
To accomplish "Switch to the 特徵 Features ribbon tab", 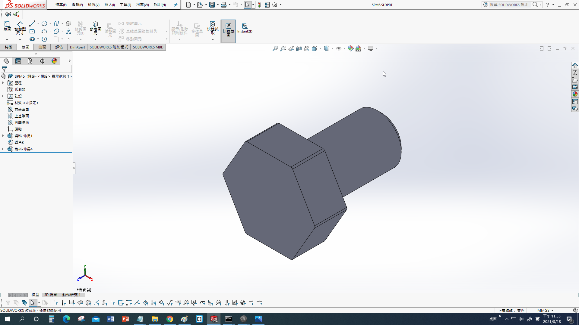I will click(8, 47).
